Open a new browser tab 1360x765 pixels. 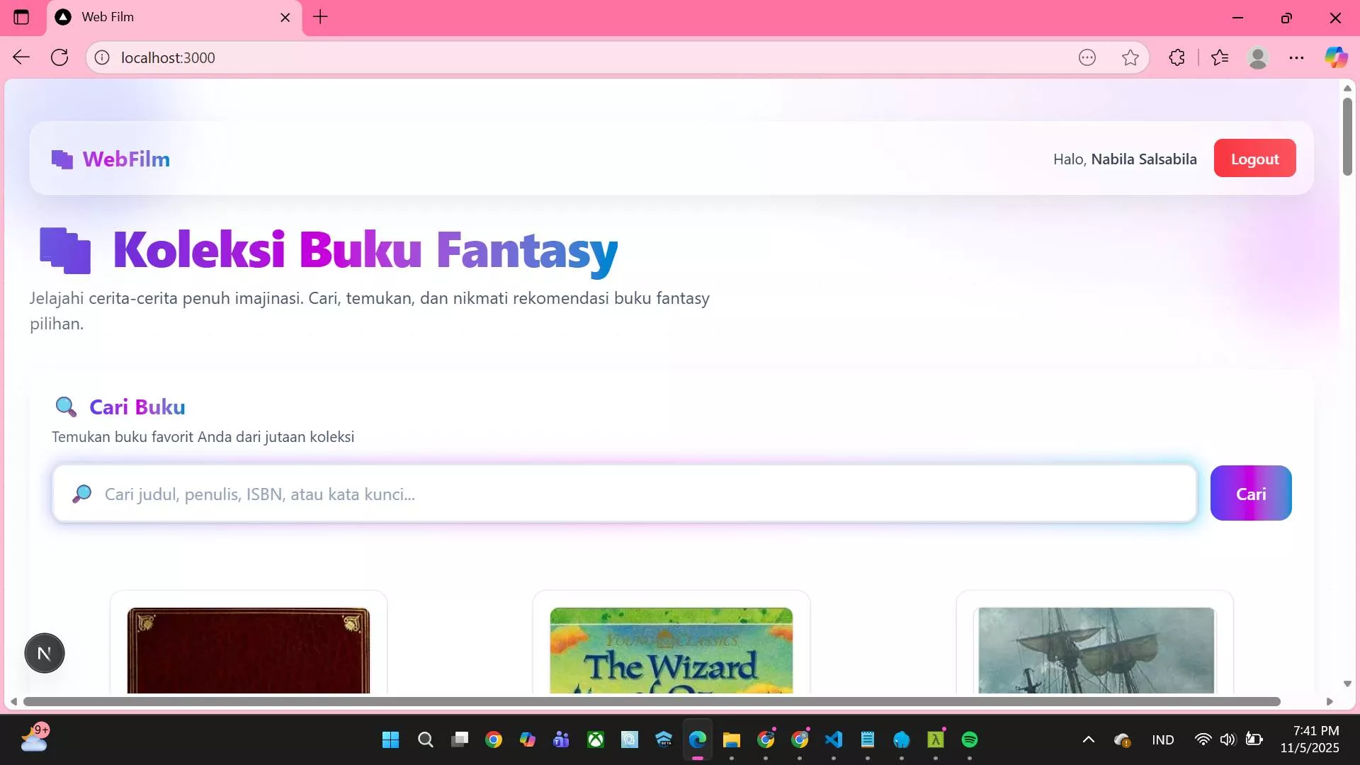[x=320, y=17]
